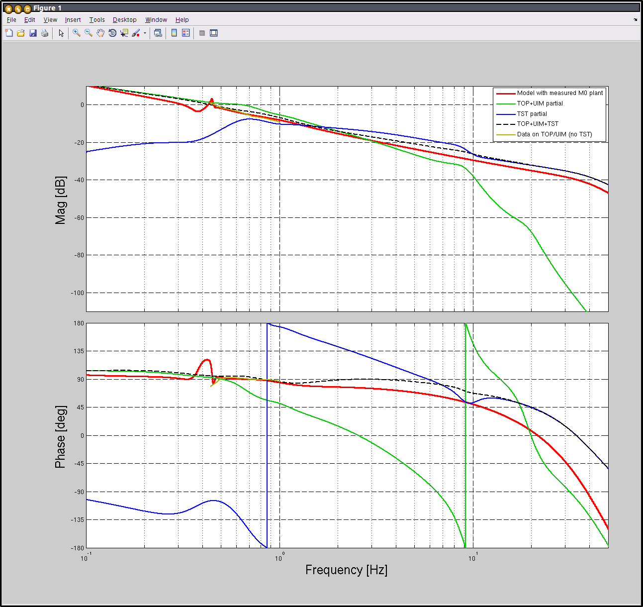Open the Edit menu
The height and width of the screenshot is (607, 643).
coord(30,20)
